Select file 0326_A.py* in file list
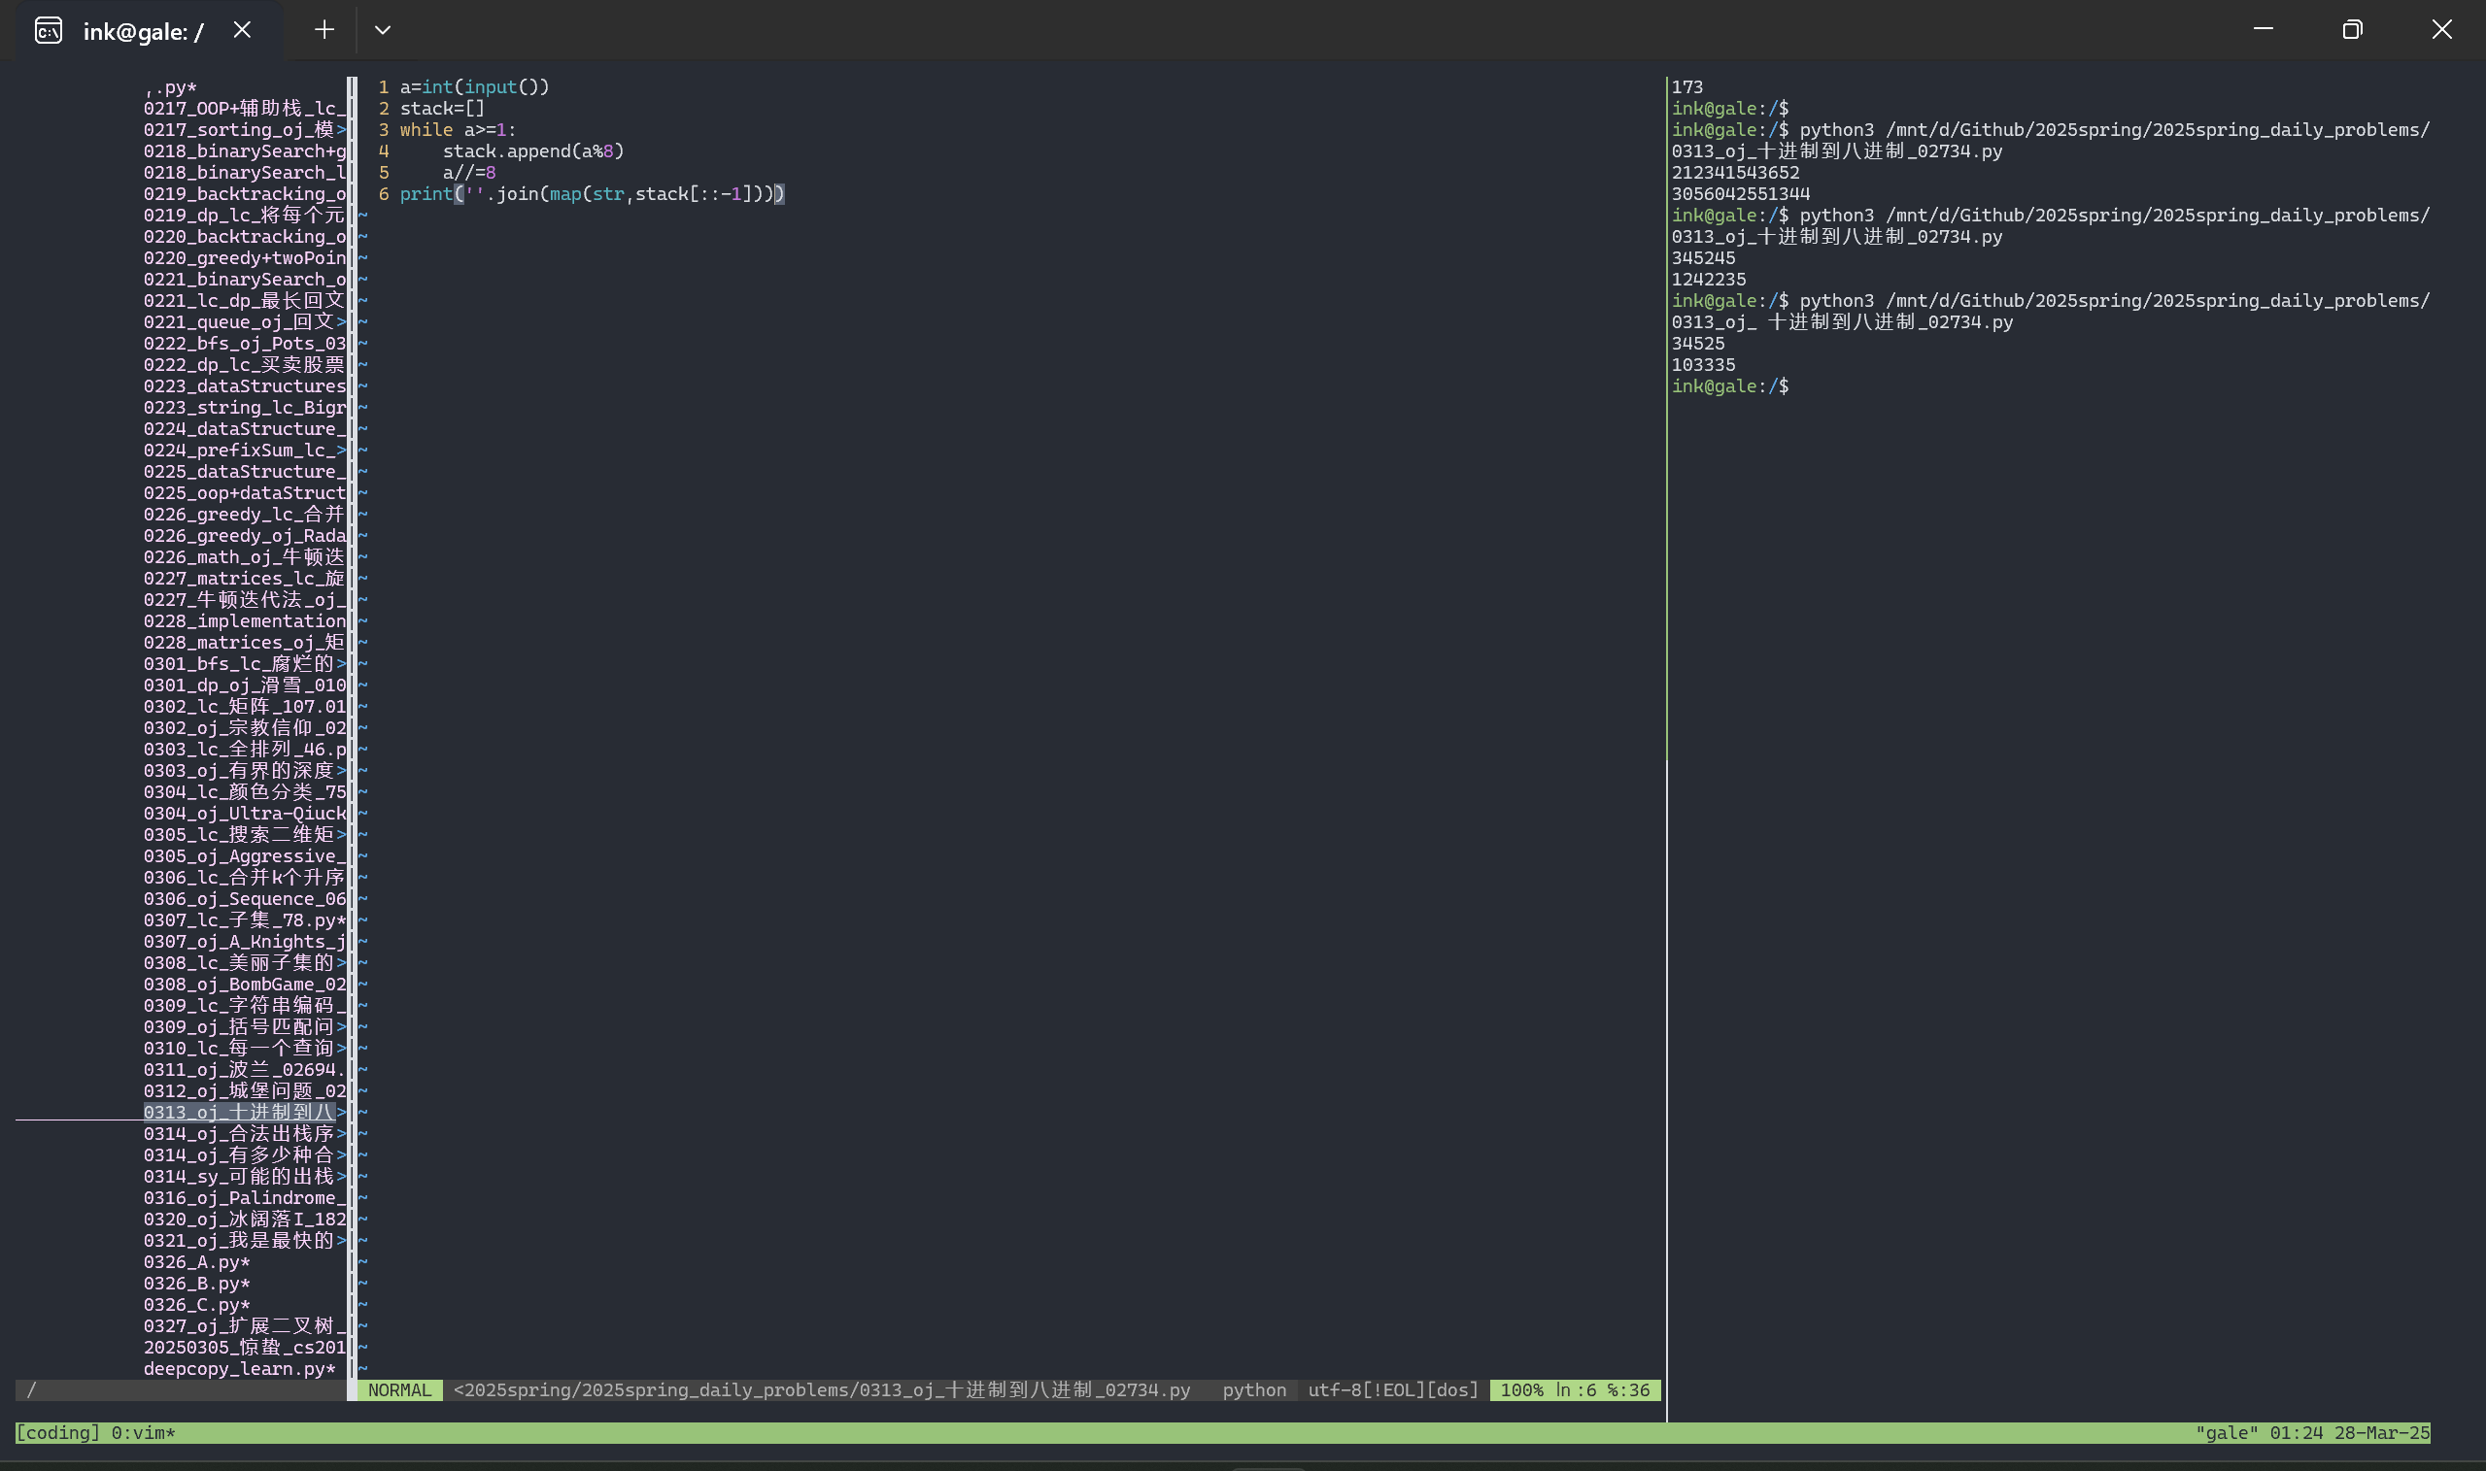 [x=196, y=1262]
